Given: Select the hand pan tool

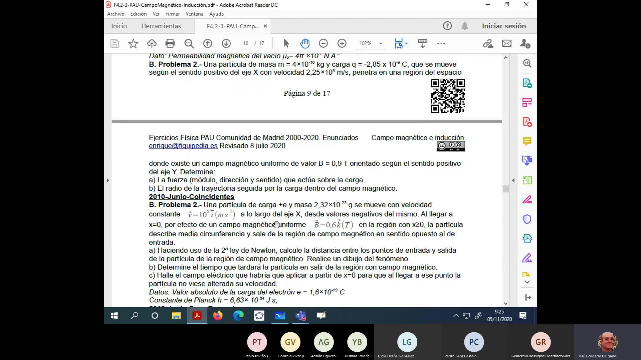Looking at the screenshot, I should click(304, 43).
